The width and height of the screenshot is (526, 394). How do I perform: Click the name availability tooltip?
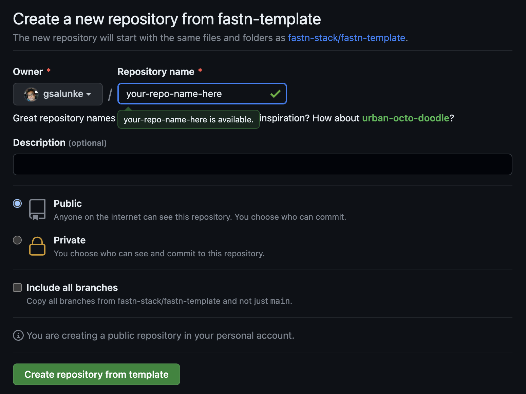189,119
